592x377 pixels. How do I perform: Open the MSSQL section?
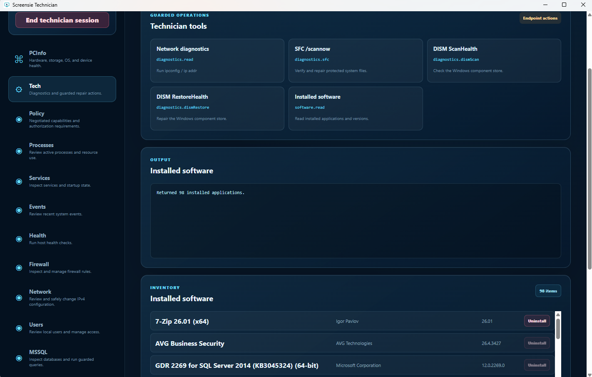point(62,358)
